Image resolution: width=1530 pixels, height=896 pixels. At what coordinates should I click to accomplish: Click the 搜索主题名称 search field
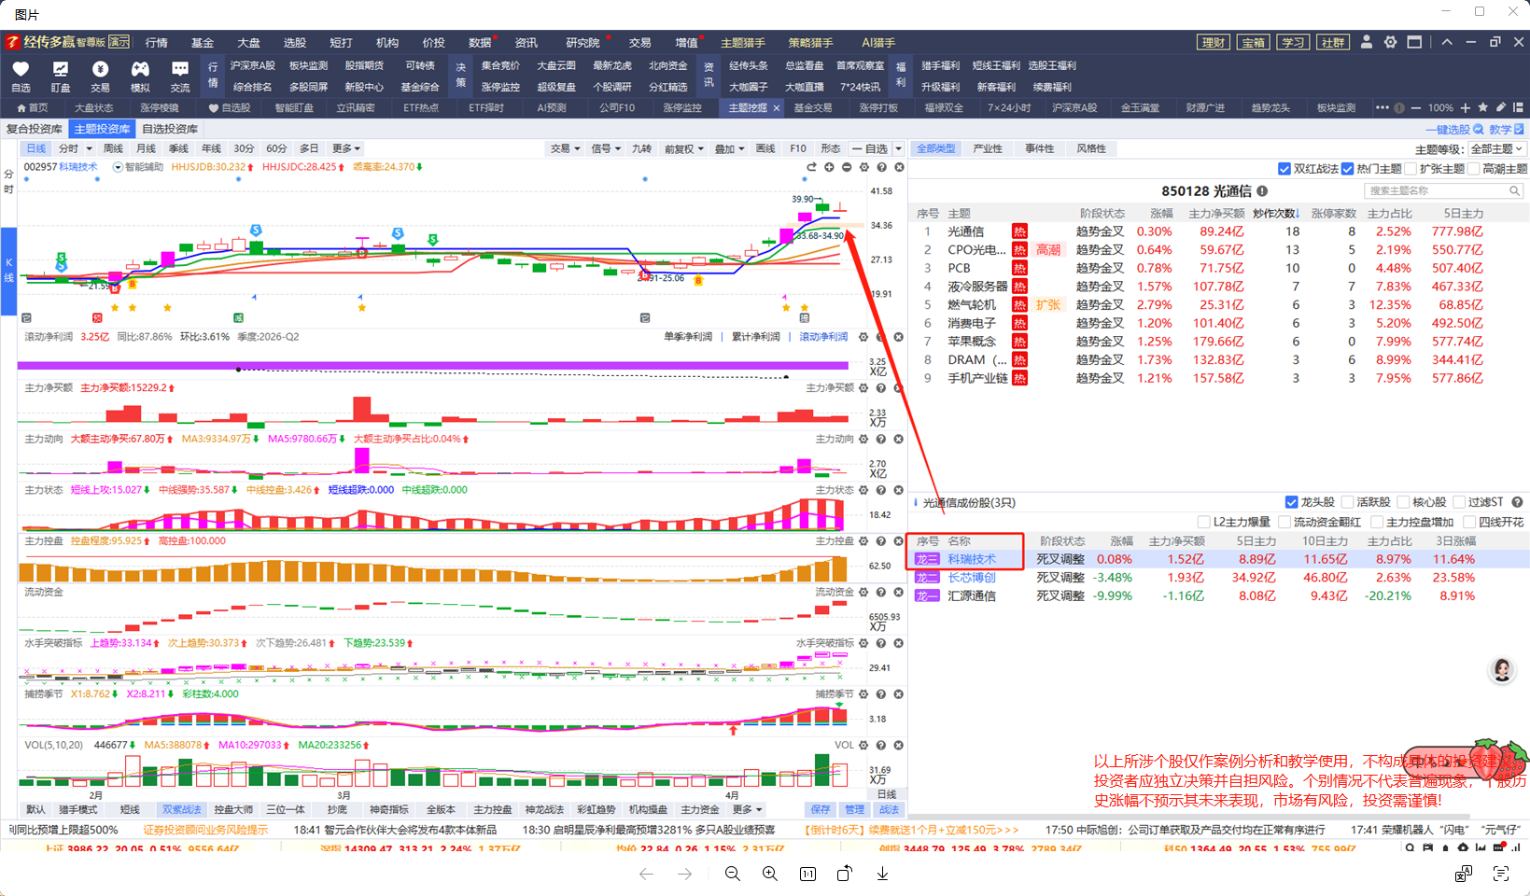click(1438, 190)
